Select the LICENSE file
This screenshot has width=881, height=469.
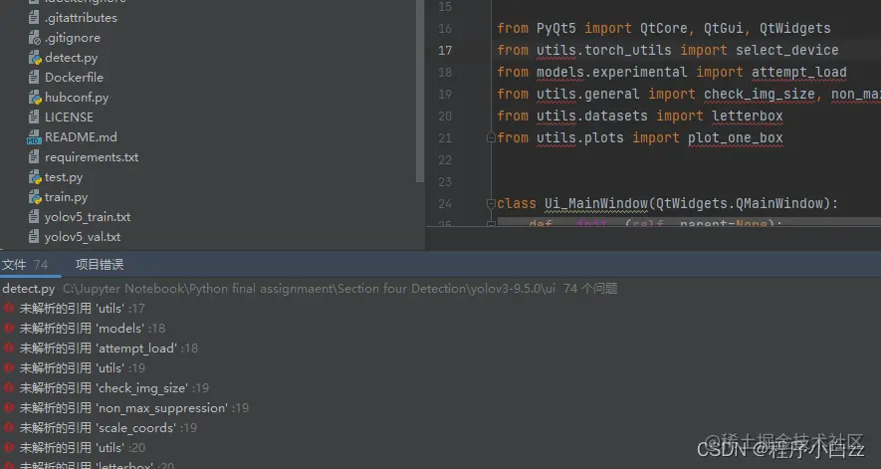69,117
